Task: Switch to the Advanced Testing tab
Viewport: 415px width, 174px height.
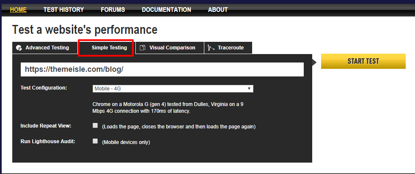Action: pyautogui.click(x=45, y=48)
